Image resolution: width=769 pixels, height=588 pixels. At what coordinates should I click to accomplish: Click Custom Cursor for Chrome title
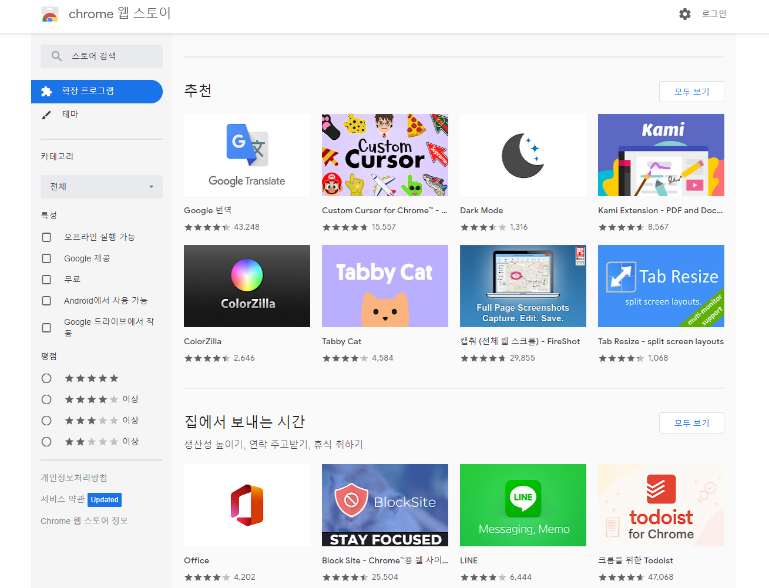385,210
